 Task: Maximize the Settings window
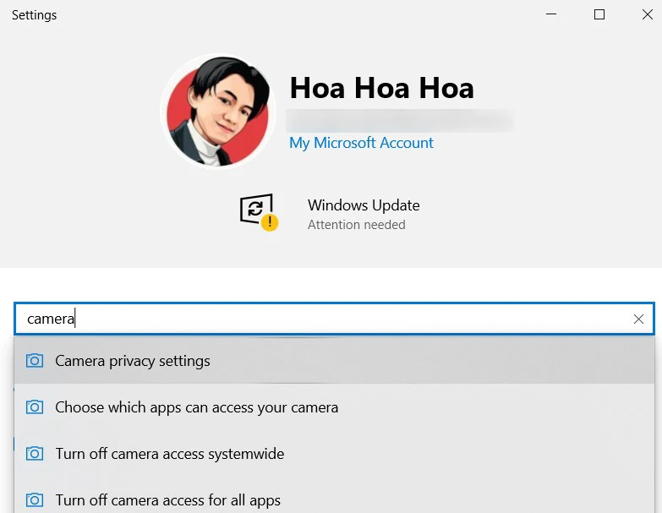[x=599, y=14]
